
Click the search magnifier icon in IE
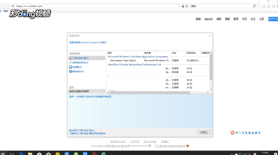254,6
